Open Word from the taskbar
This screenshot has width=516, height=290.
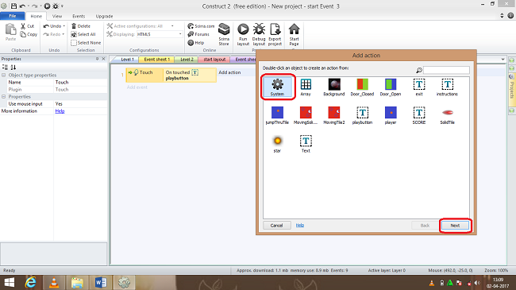(101, 283)
